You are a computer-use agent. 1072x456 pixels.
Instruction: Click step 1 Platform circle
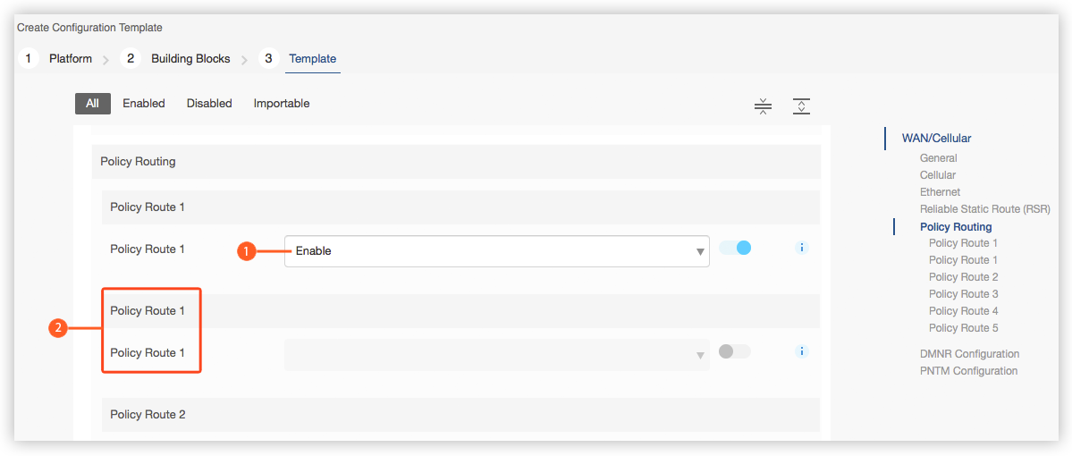point(28,59)
